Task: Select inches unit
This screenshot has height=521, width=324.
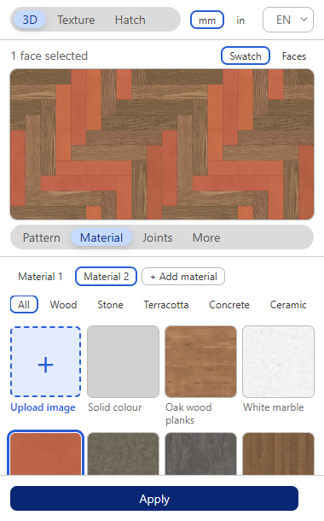Action: tap(240, 20)
